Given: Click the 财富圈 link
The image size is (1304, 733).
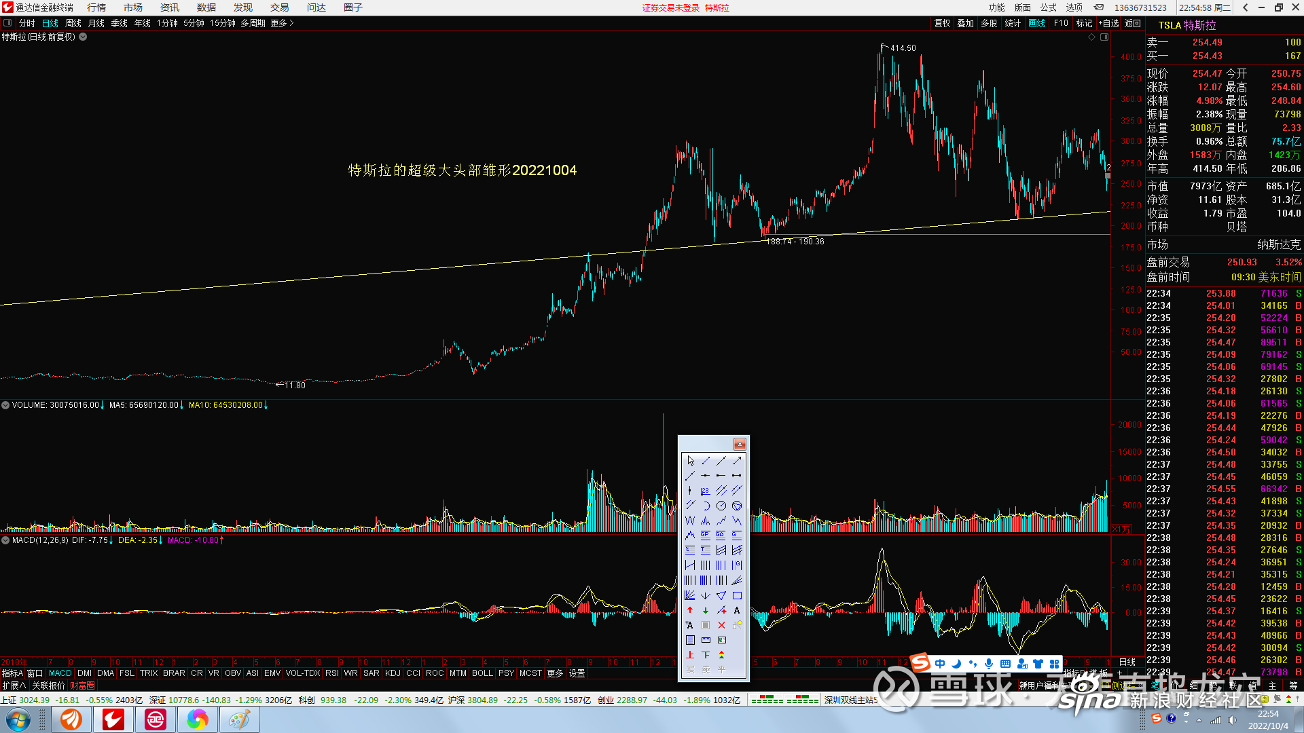Looking at the screenshot, I should click(82, 685).
